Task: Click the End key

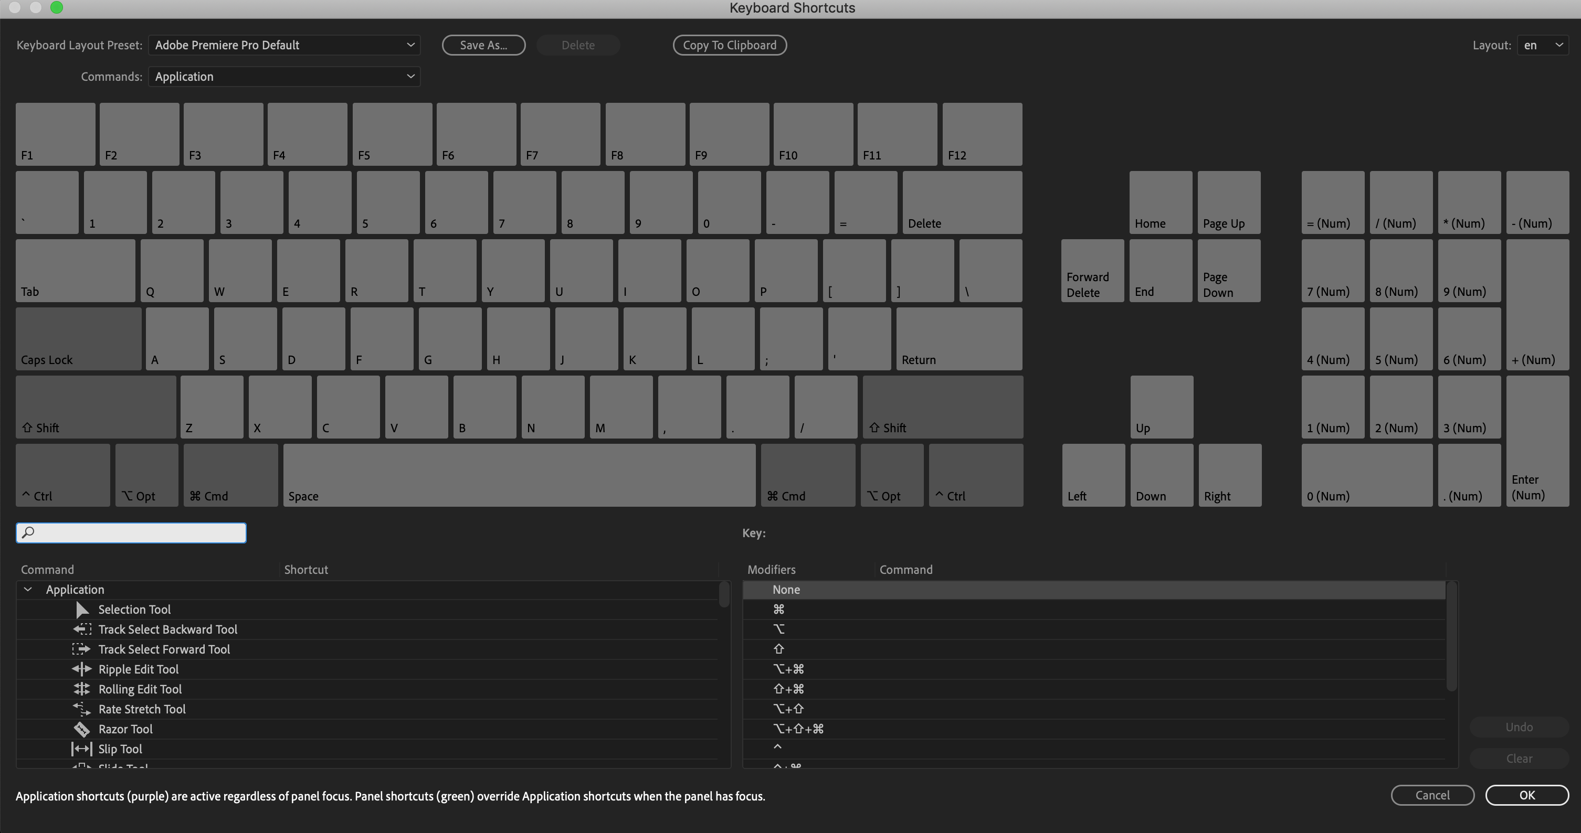Action: pyautogui.click(x=1161, y=271)
